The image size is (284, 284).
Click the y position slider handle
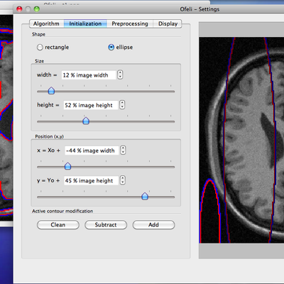click(x=145, y=196)
